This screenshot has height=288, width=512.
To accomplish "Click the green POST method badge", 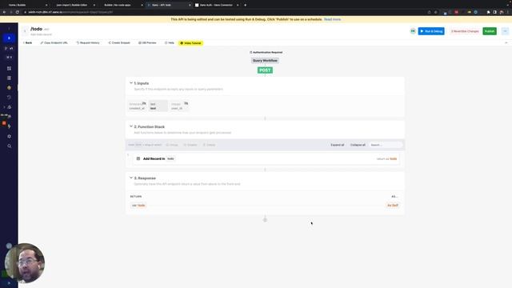I will 265,70.
